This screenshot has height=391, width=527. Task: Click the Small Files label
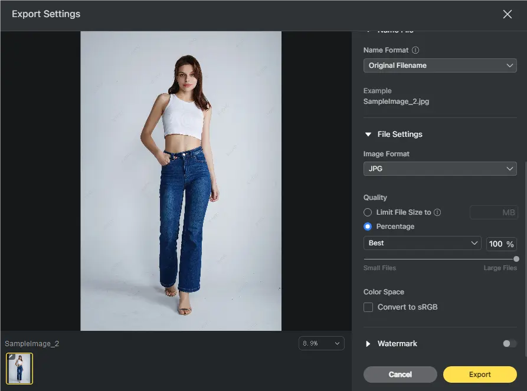coord(380,268)
